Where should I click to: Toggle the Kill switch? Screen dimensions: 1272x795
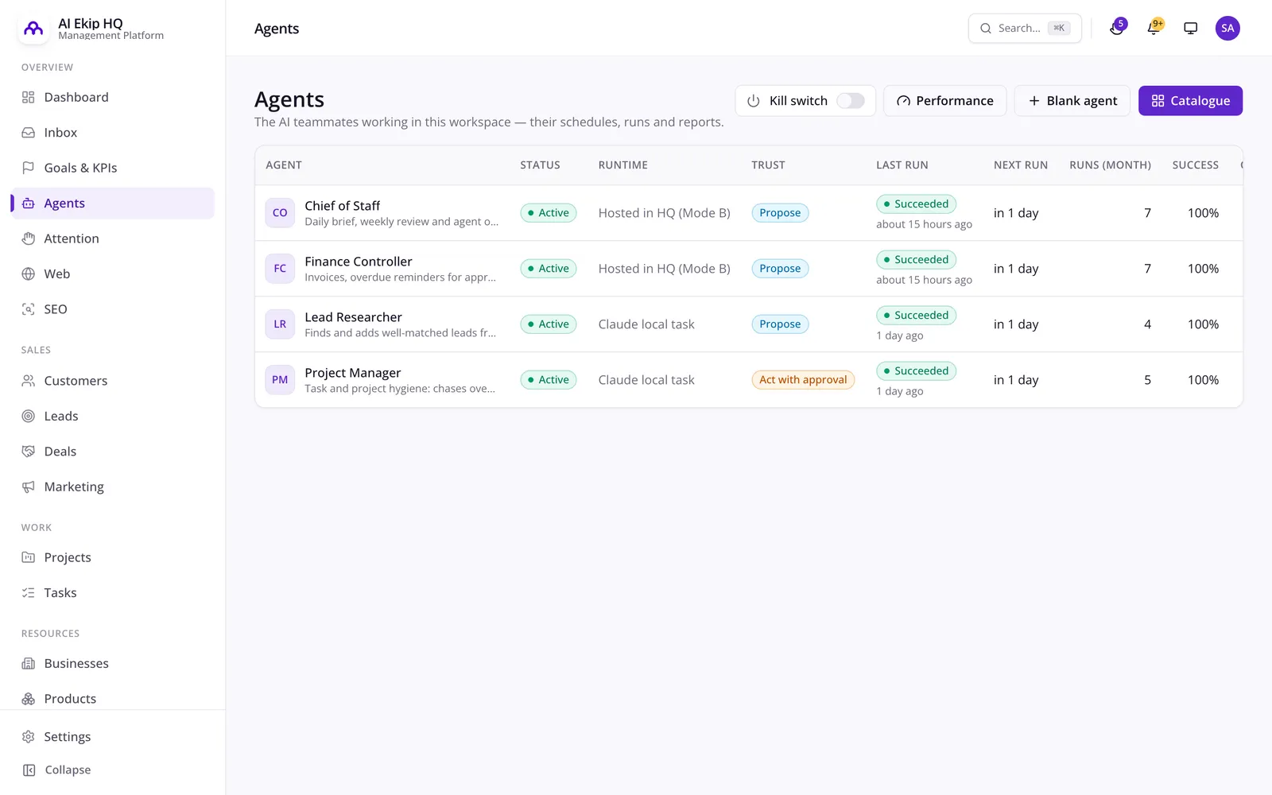(851, 101)
